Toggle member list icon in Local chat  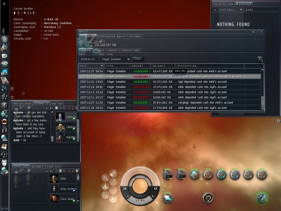click(x=77, y=171)
